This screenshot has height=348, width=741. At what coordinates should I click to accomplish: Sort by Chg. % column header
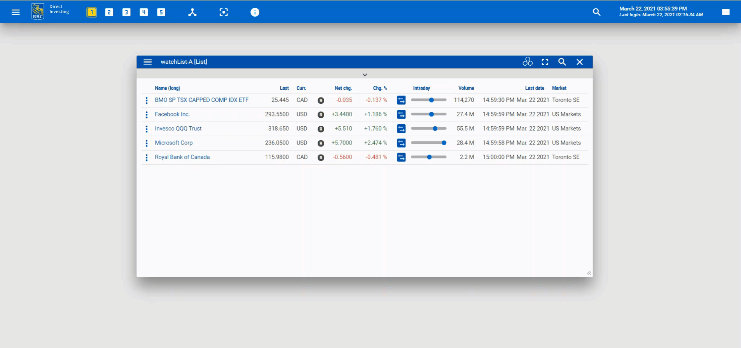(x=380, y=88)
